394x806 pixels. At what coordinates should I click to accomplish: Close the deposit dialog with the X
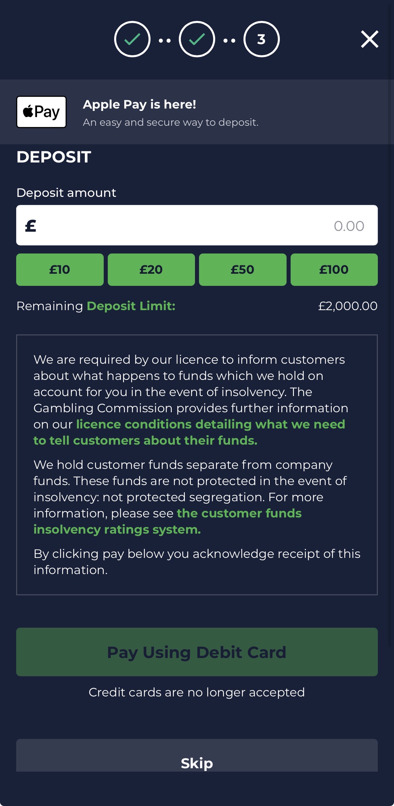pos(369,39)
